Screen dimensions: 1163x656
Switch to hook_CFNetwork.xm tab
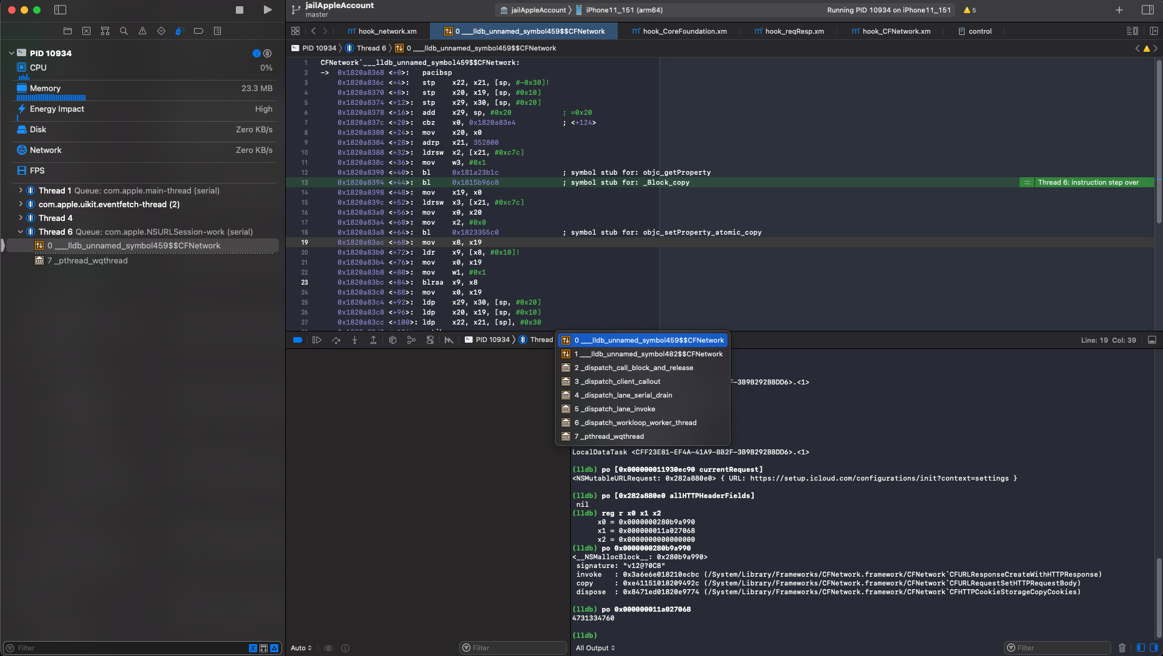point(890,31)
